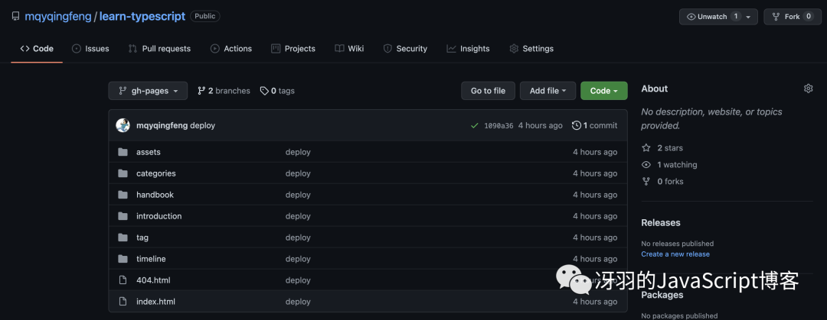
Task: Open the Packages heading link
Action: (x=662, y=295)
